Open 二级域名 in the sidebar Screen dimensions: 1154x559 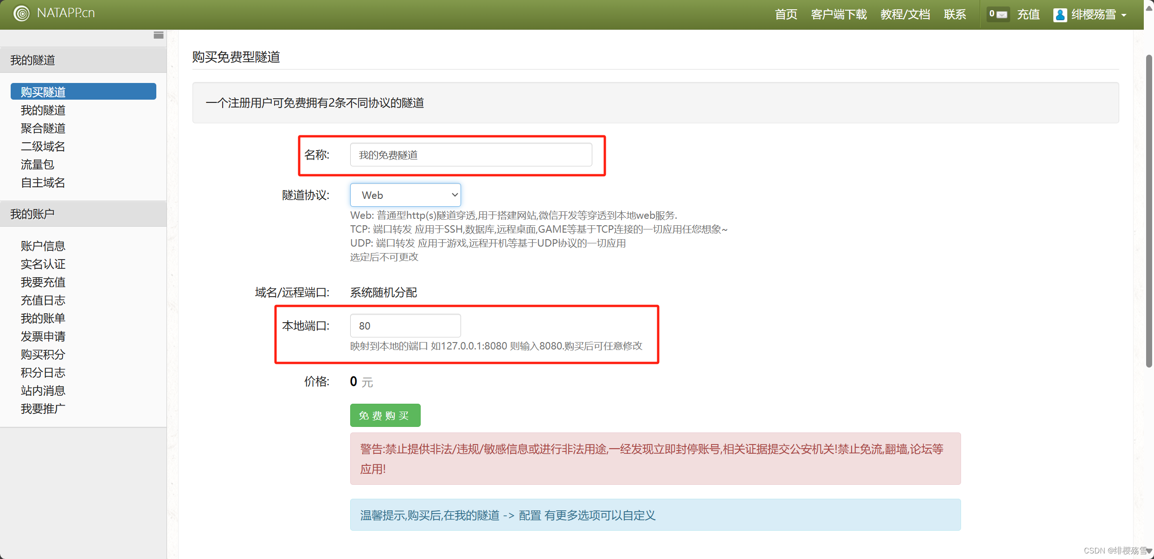pos(43,146)
